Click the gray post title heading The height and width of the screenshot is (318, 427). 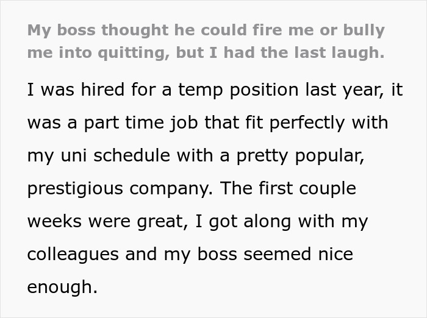pyautogui.click(x=206, y=41)
